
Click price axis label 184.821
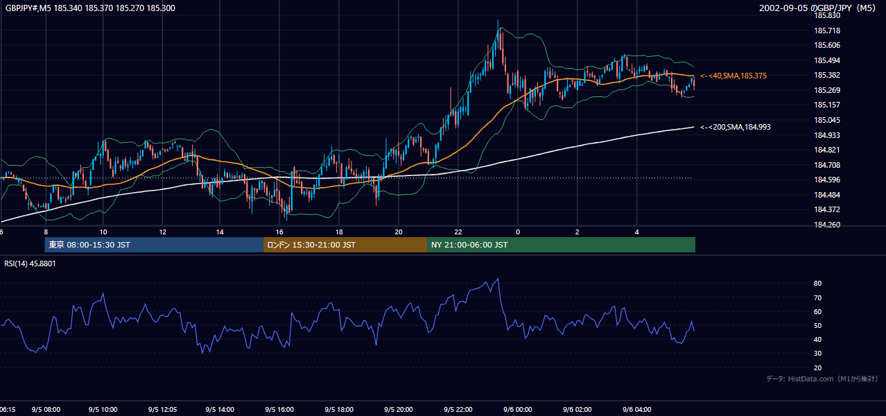tap(826, 150)
